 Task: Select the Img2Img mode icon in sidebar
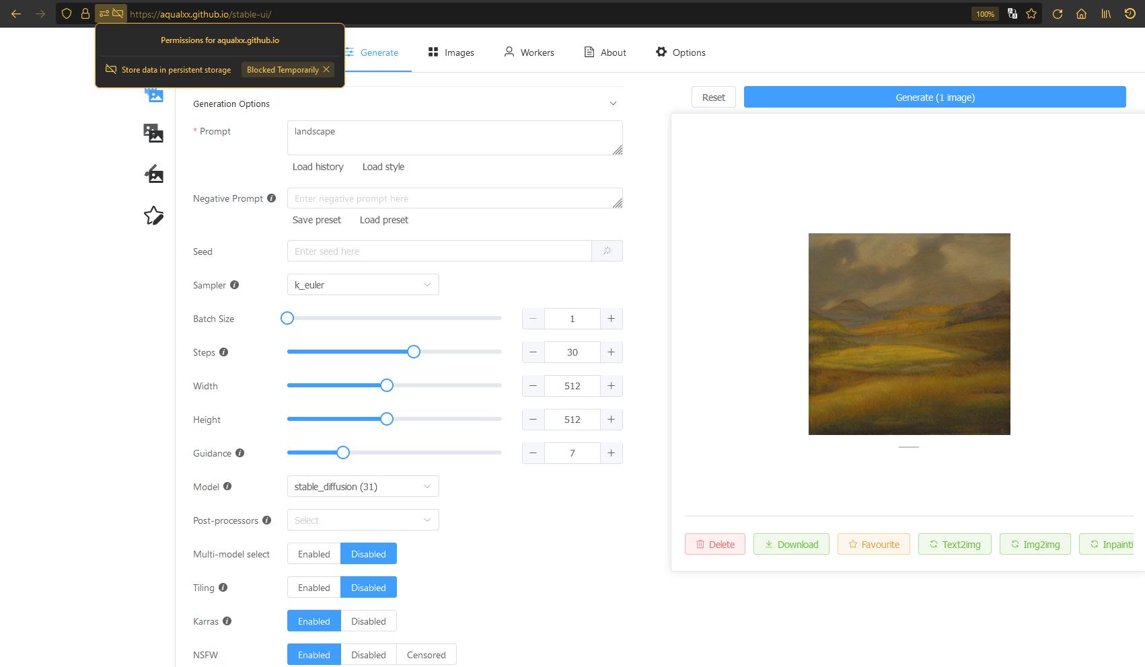click(154, 133)
